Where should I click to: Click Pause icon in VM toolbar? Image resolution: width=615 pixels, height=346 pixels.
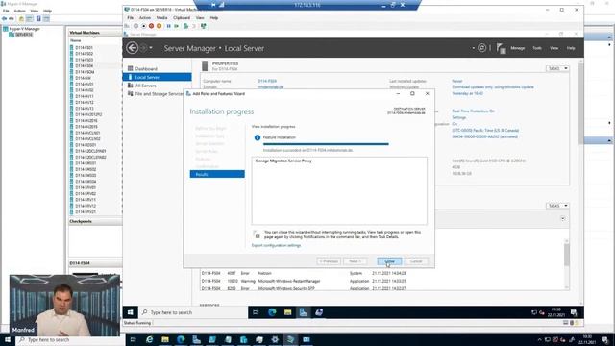(x=169, y=26)
